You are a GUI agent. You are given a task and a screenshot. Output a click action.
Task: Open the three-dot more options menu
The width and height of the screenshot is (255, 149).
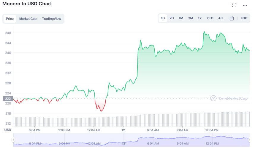[x=245, y=5]
